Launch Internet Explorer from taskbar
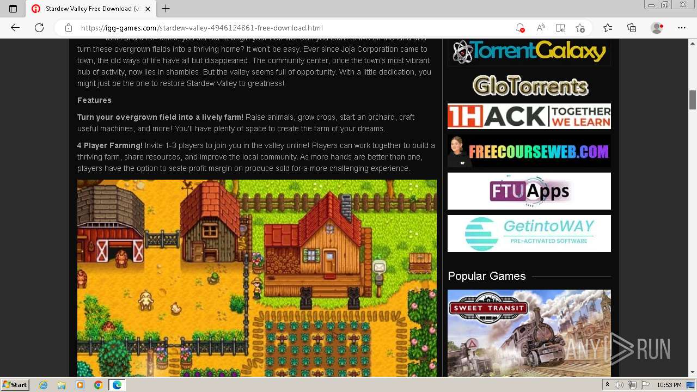This screenshot has width=697, height=392. (44, 385)
